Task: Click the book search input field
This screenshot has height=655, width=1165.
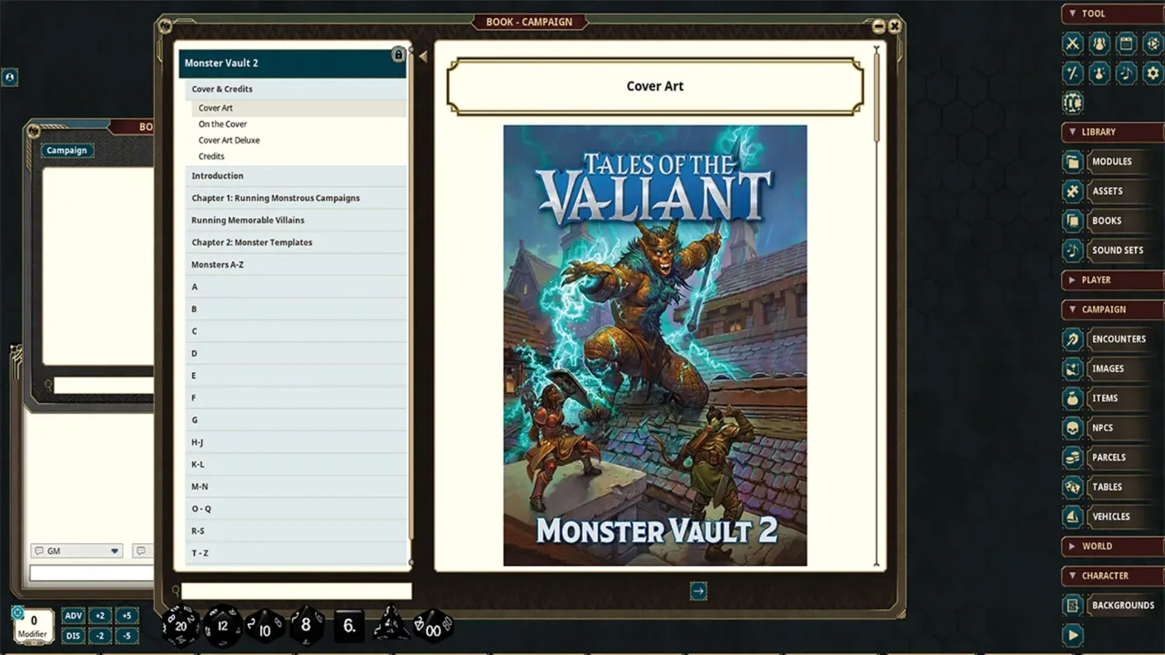Action: coord(296,591)
